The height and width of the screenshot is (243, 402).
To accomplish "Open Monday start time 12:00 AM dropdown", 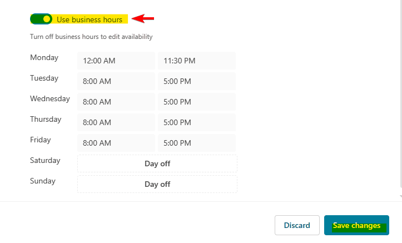I will pyautogui.click(x=116, y=61).
